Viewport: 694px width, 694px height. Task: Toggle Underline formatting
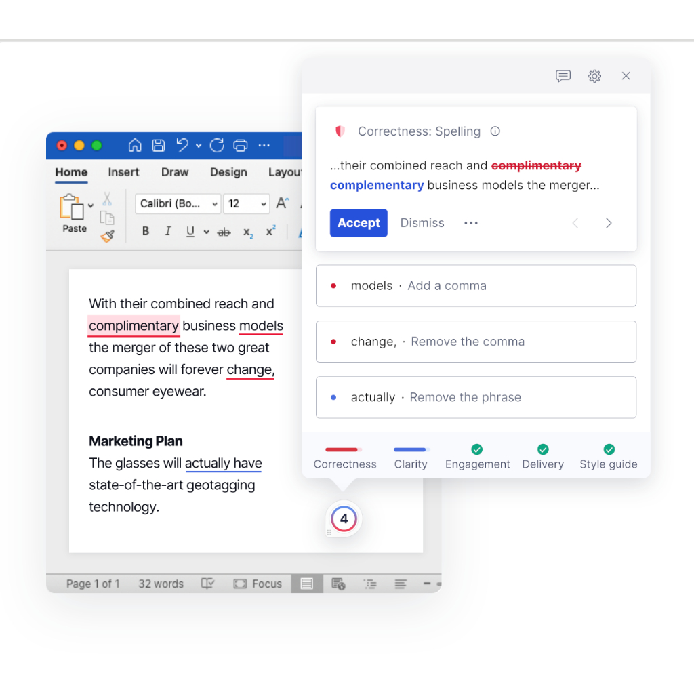click(190, 232)
